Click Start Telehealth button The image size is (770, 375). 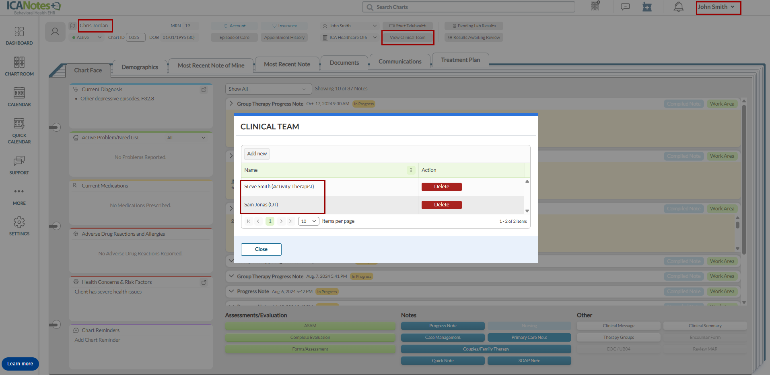408,26
